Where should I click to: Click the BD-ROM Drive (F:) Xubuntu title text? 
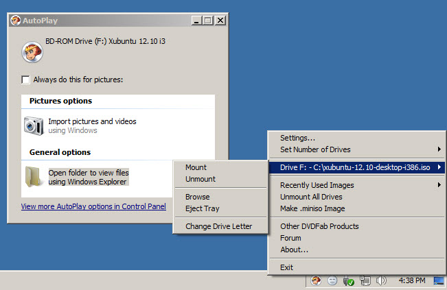(105, 42)
